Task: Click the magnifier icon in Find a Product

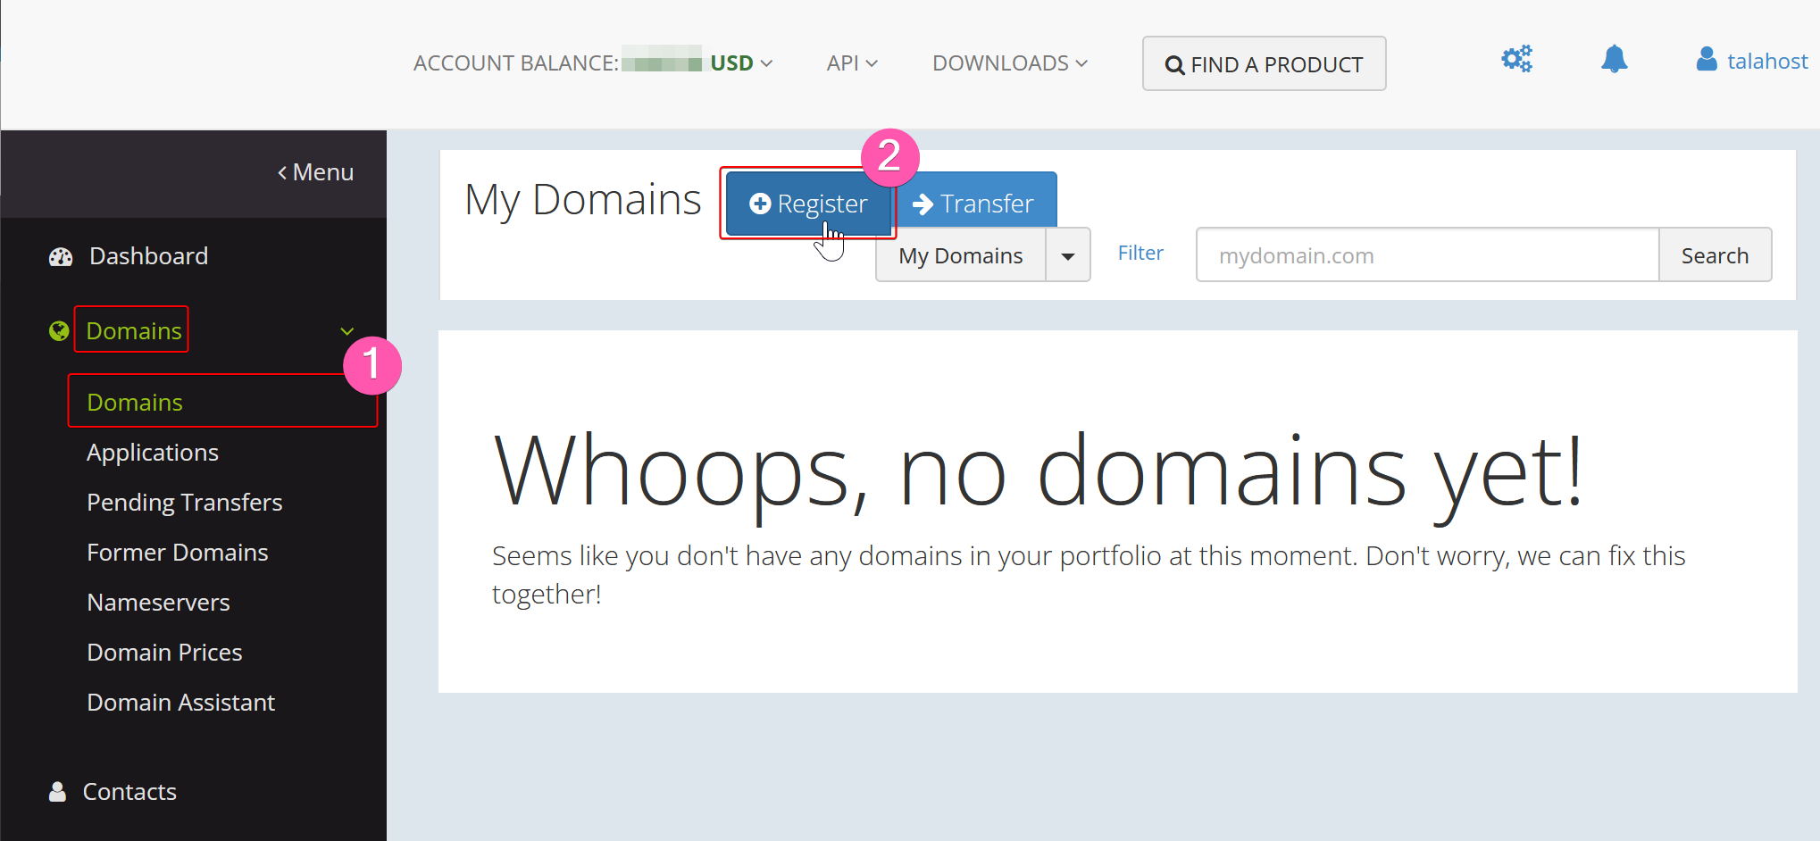Action: (1175, 65)
